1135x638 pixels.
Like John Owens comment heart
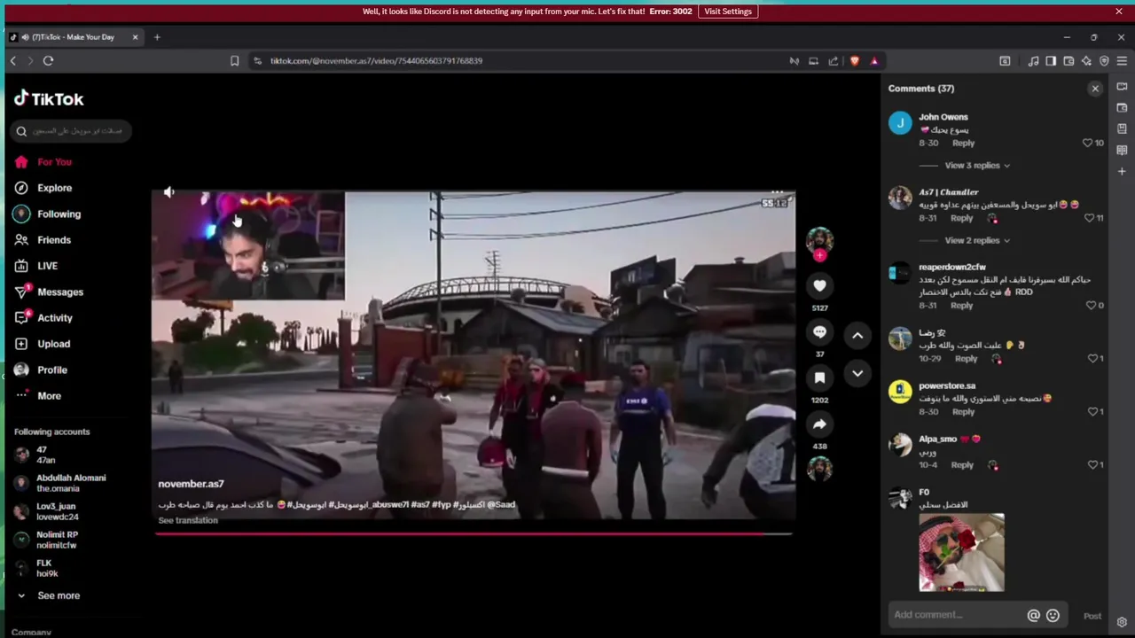click(x=1087, y=143)
